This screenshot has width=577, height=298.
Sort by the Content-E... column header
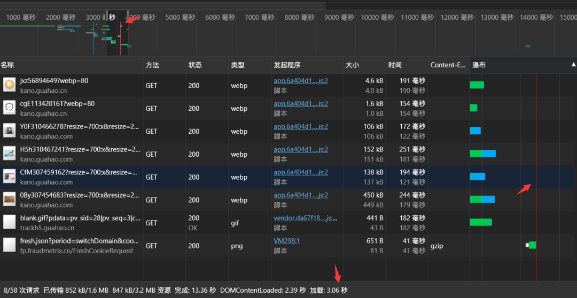[x=448, y=66]
